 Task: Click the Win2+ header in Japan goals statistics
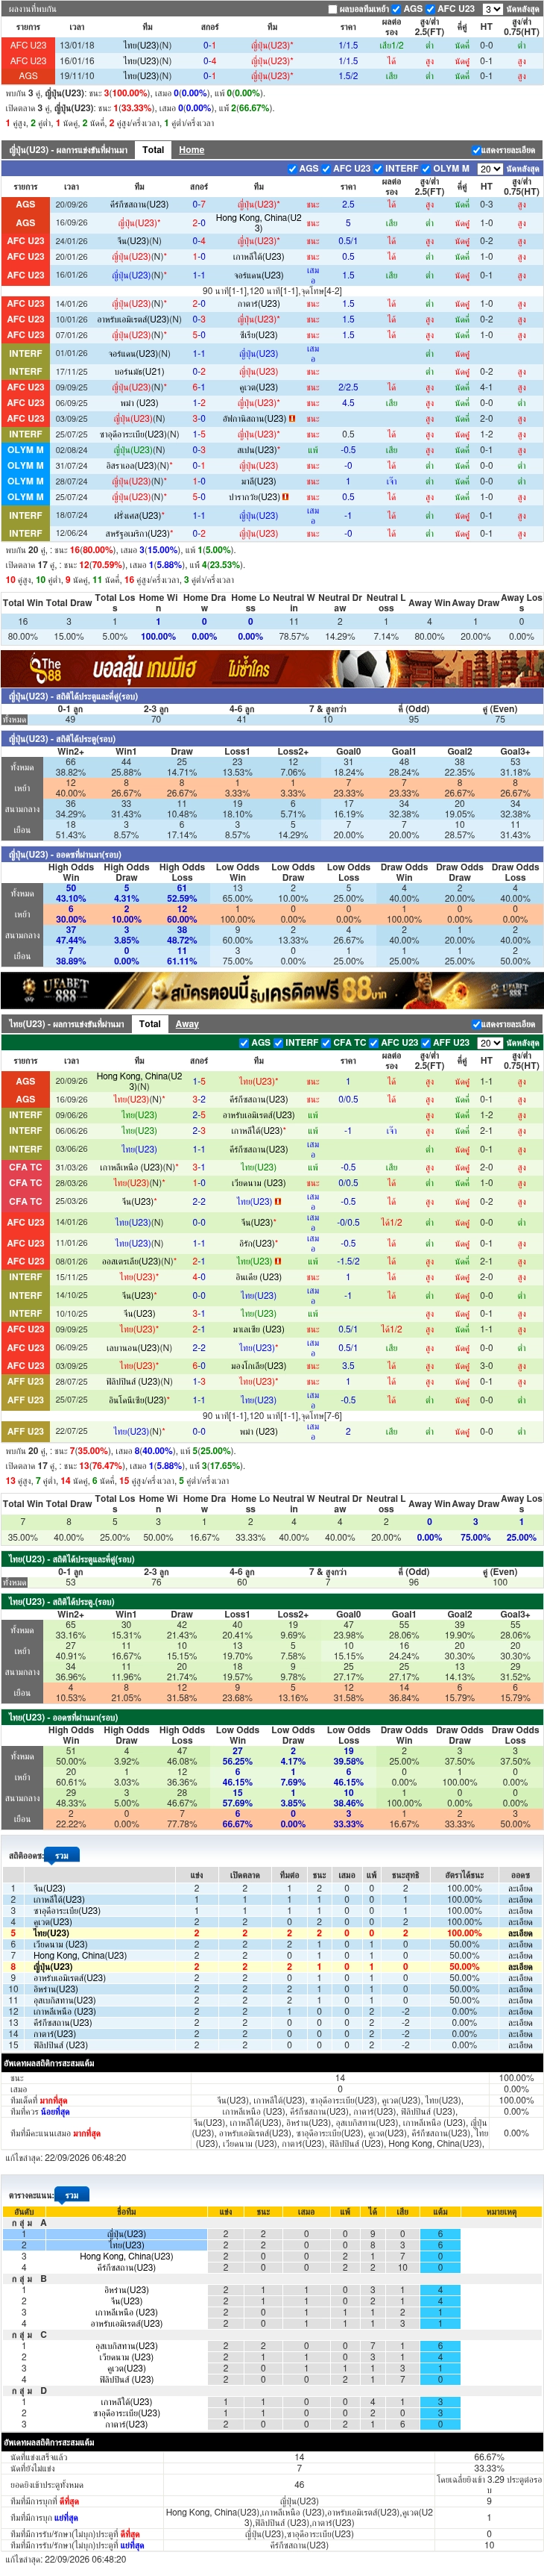coord(71,751)
